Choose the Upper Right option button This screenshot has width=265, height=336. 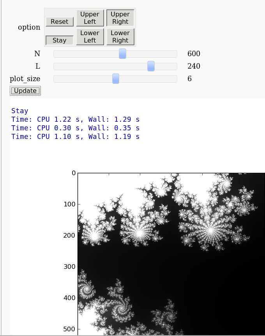click(120, 18)
